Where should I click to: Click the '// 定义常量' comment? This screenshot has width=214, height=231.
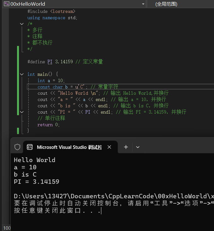click(x=89, y=62)
